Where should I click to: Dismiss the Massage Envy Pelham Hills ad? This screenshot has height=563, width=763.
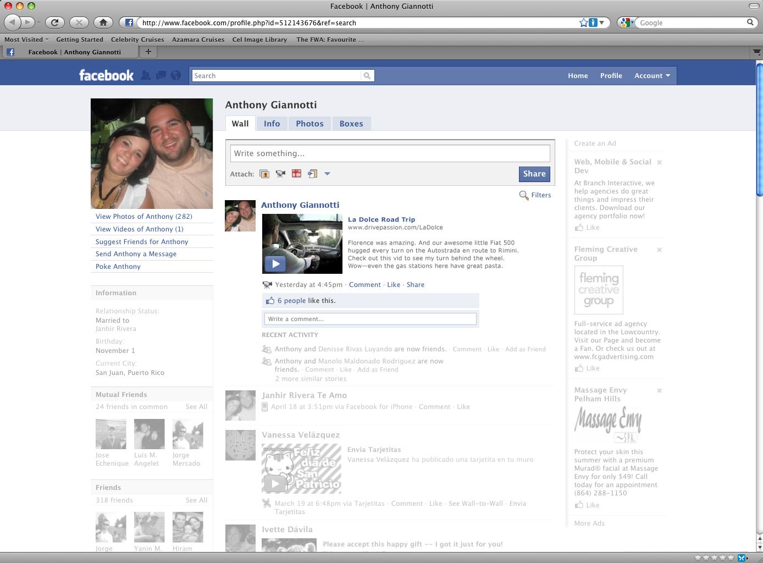(659, 390)
